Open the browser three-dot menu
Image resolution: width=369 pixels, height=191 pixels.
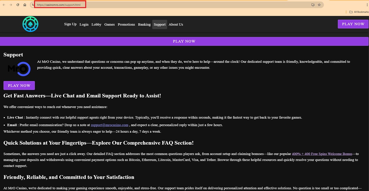click(x=329, y=5)
